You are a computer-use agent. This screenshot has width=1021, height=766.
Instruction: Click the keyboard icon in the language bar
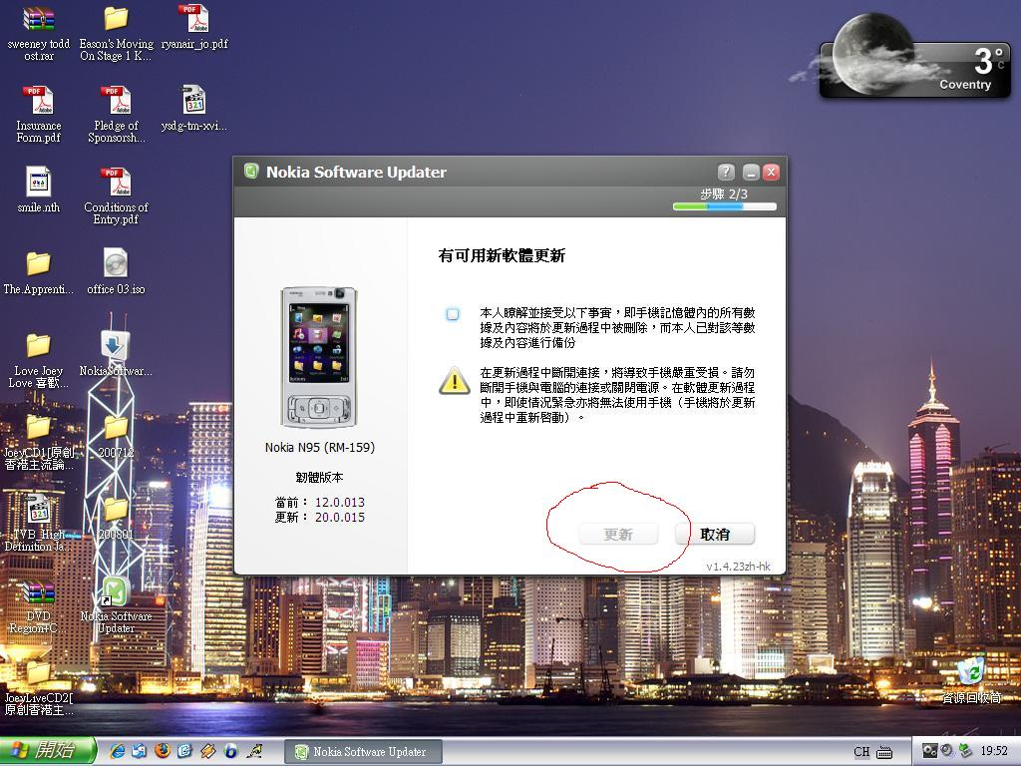coord(886,752)
